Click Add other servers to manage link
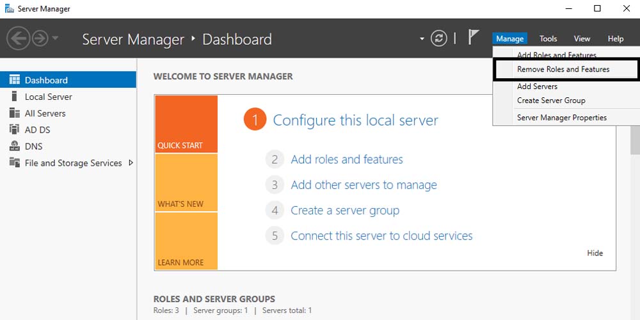The width and height of the screenshot is (640, 320). point(364,185)
